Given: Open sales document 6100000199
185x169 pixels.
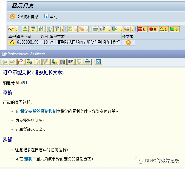Looking at the screenshot, I should click(x=28, y=42).
